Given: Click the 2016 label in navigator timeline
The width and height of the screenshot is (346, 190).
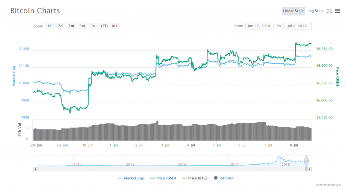Looking at the screenshot, I should coord(182,164).
